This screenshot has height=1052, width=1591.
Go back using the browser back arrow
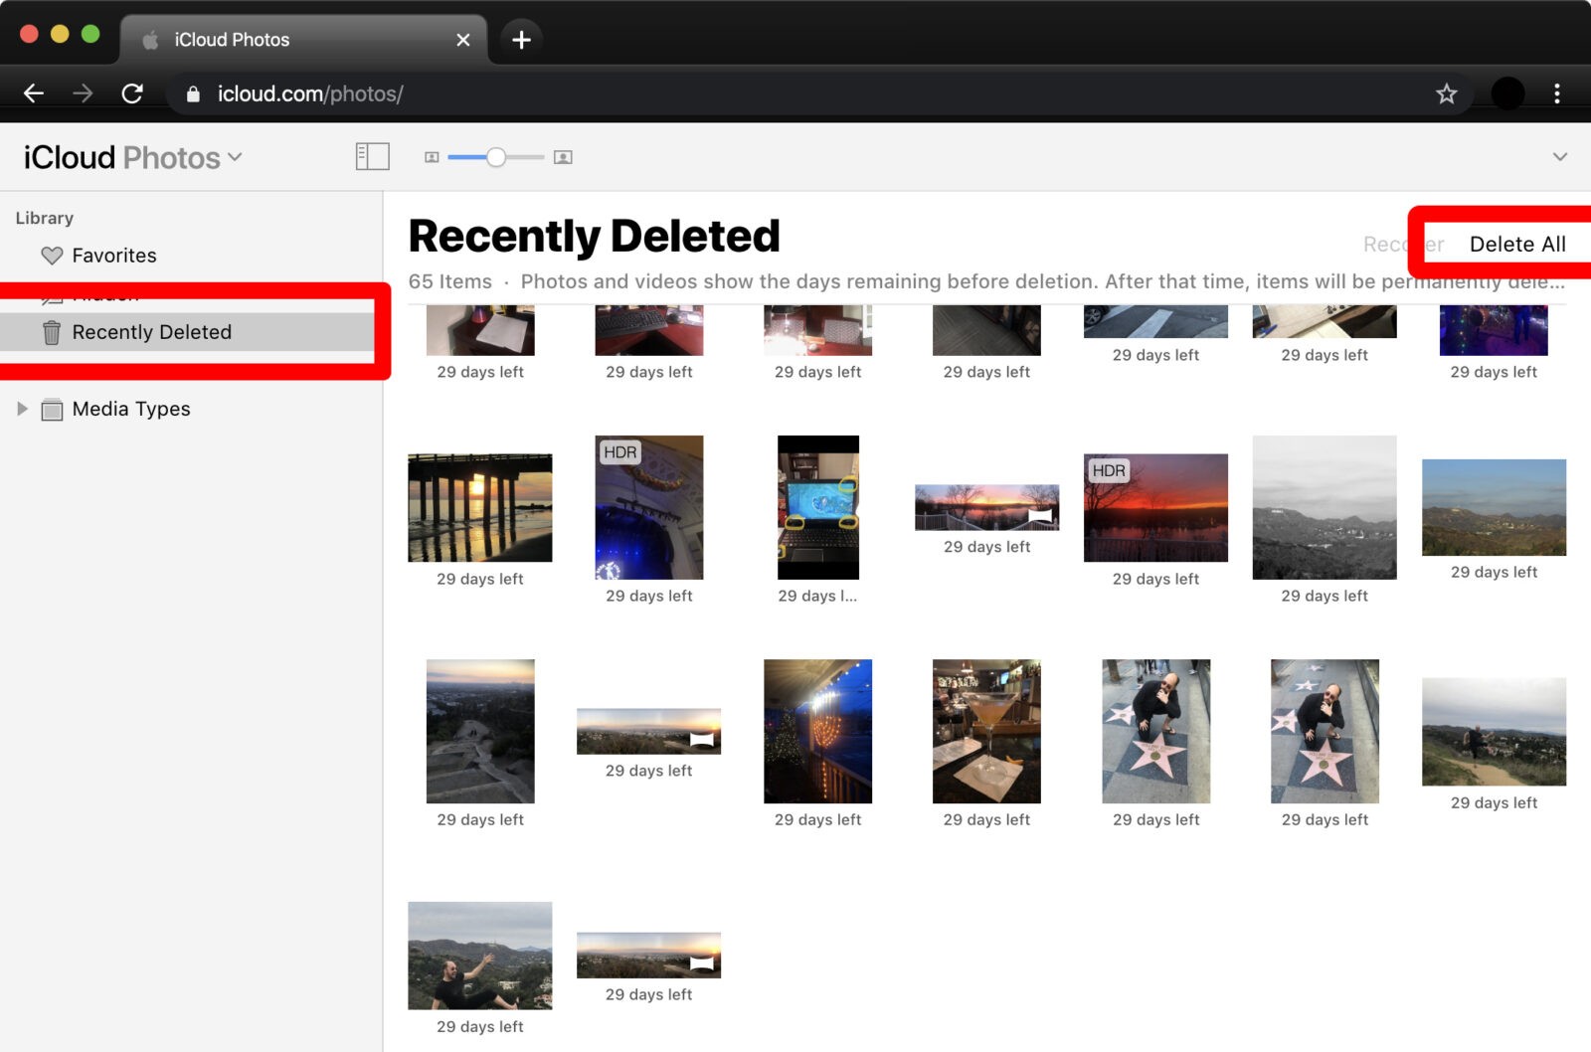pos(34,93)
